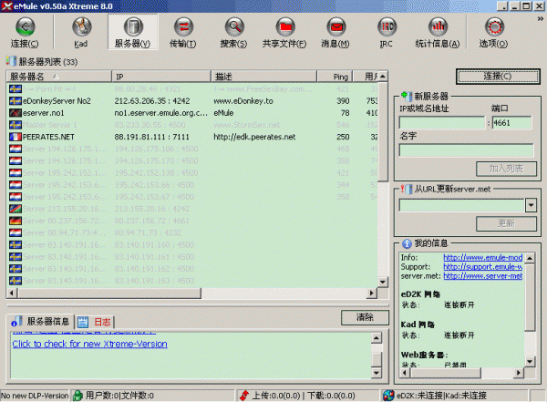The height and width of the screenshot is (402, 547).
Task: Click the German flag of Server 80.237.156.72
Action: click(x=15, y=221)
